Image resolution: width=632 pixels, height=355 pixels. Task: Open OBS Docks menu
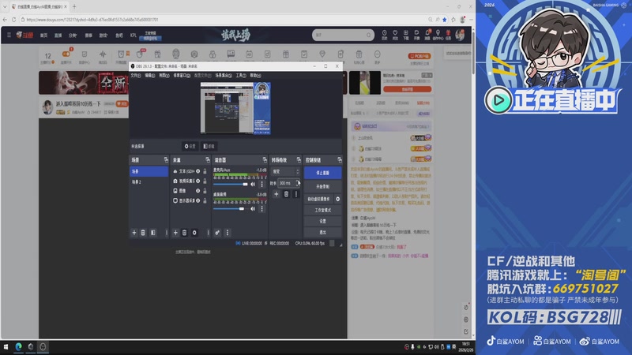coord(182,75)
